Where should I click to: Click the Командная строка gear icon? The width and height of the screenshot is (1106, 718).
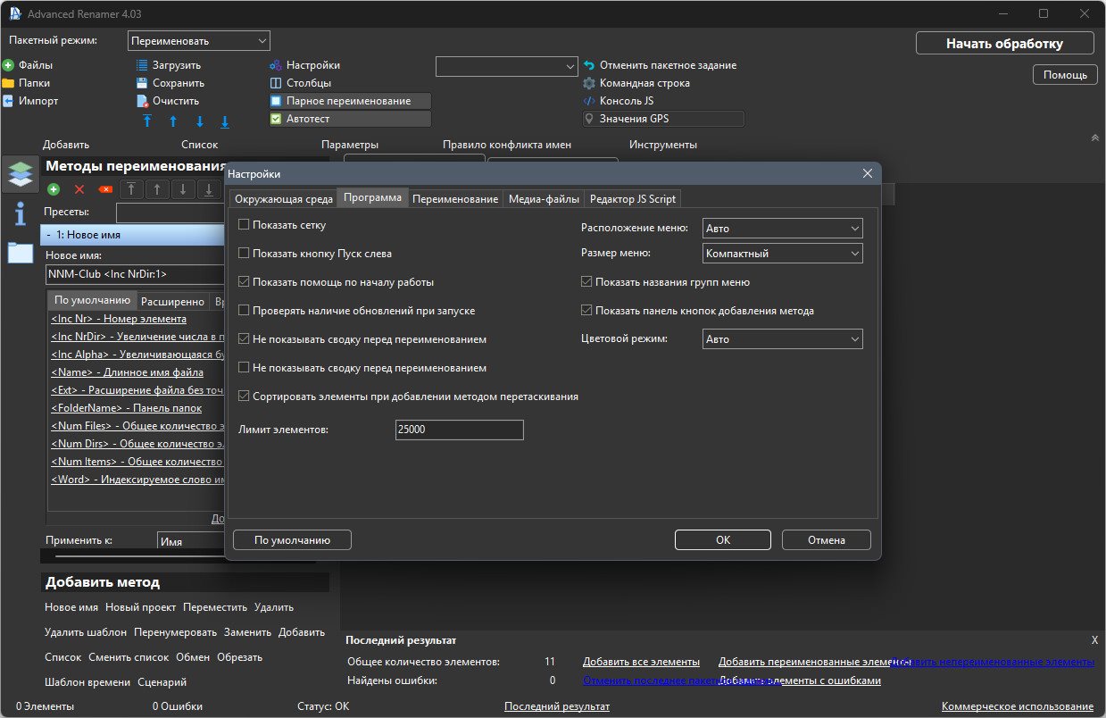click(x=589, y=83)
